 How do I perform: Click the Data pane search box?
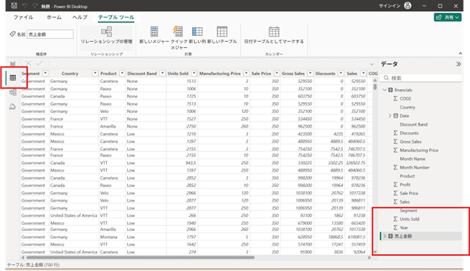point(420,78)
